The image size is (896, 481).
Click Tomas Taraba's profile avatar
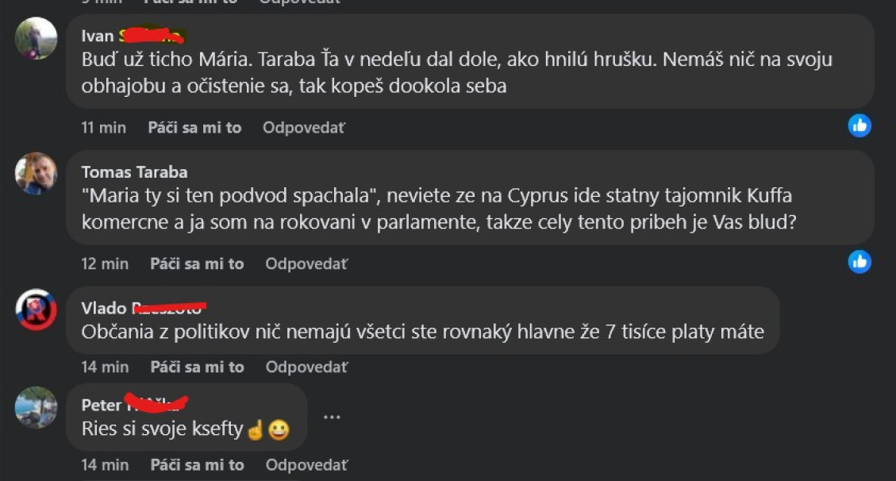[36, 173]
